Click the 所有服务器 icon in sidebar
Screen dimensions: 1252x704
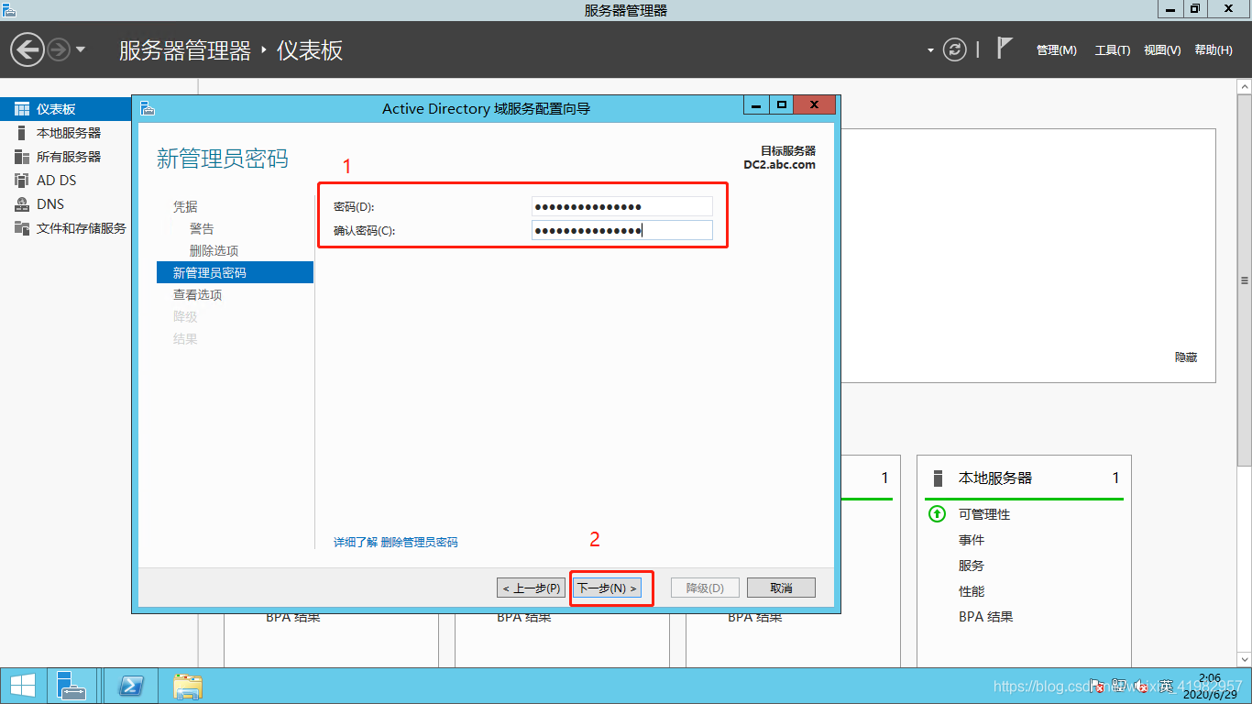click(x=22, y=157)
